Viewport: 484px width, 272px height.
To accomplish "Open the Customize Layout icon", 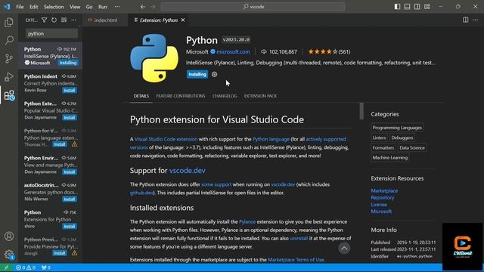I will click(427, 7).
